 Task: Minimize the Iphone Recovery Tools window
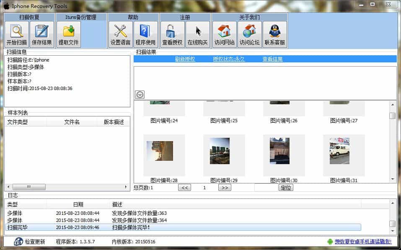pos(361,5)
